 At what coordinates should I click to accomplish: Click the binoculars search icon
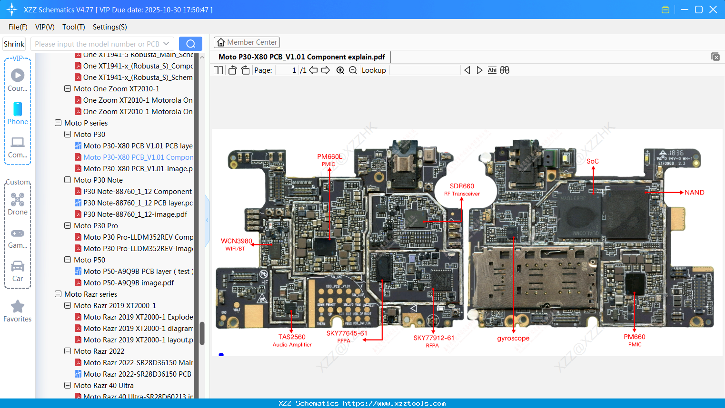505,70
